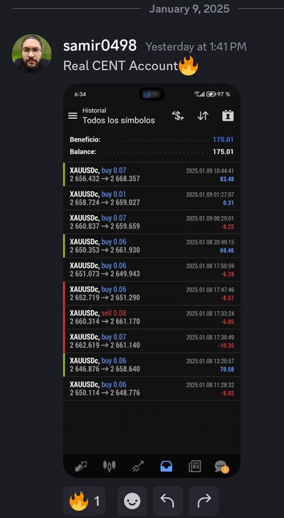Click the reply arrow button
Screen dimensions: 284x518
(168, 501)
